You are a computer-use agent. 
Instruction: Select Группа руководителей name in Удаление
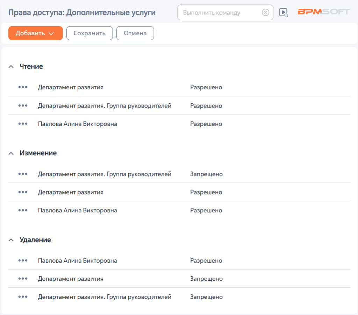click(x=105, y=297)
